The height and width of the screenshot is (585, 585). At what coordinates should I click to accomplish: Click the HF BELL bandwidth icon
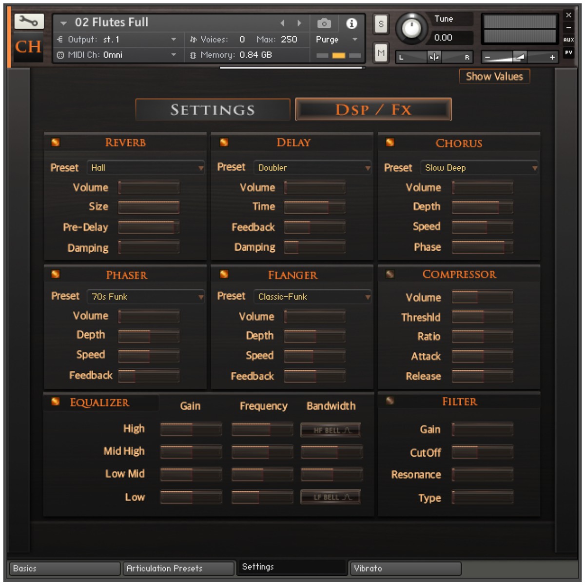331,430
